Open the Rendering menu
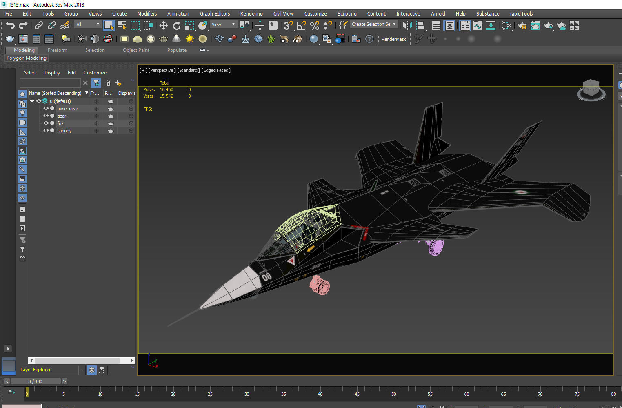The width and height of the screenshot is (622, 408). (x=251, y=13)
